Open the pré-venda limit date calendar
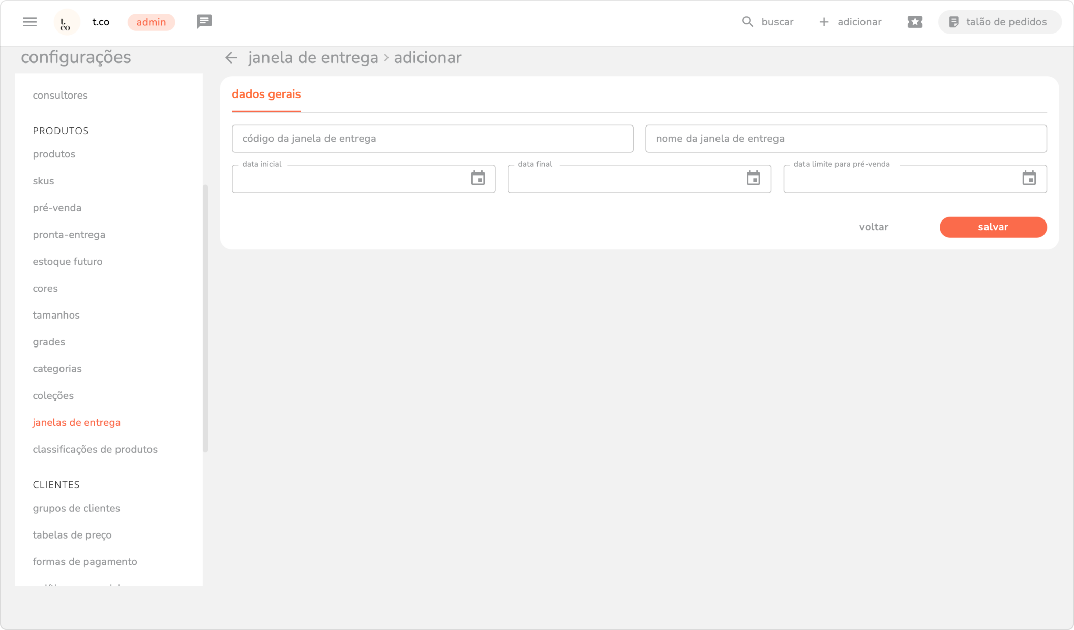The width and height of the screenshot is (1074, 630). coord(1029,178)
